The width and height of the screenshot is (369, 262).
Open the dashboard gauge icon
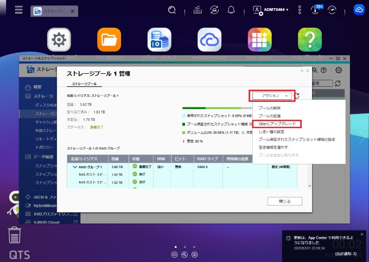pyautogui.click(x=332, y=10)
